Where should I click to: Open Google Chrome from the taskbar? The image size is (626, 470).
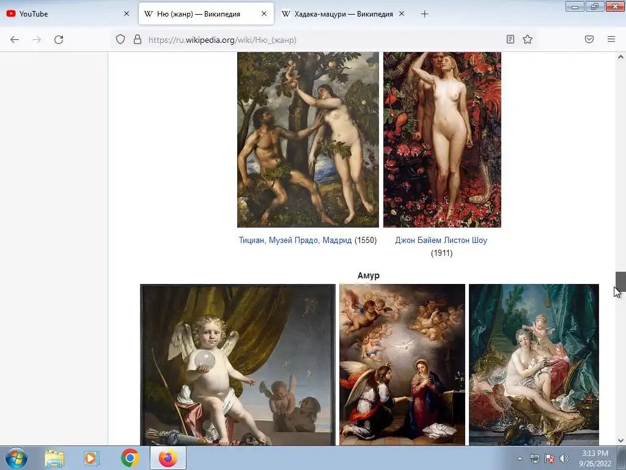130,458
